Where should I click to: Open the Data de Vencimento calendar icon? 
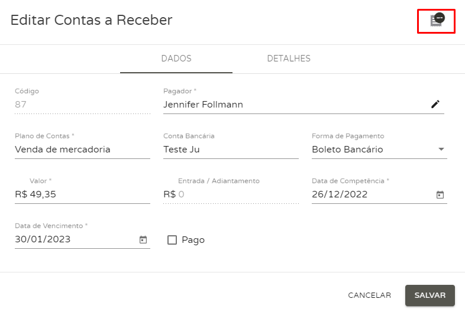coord(143,239)
